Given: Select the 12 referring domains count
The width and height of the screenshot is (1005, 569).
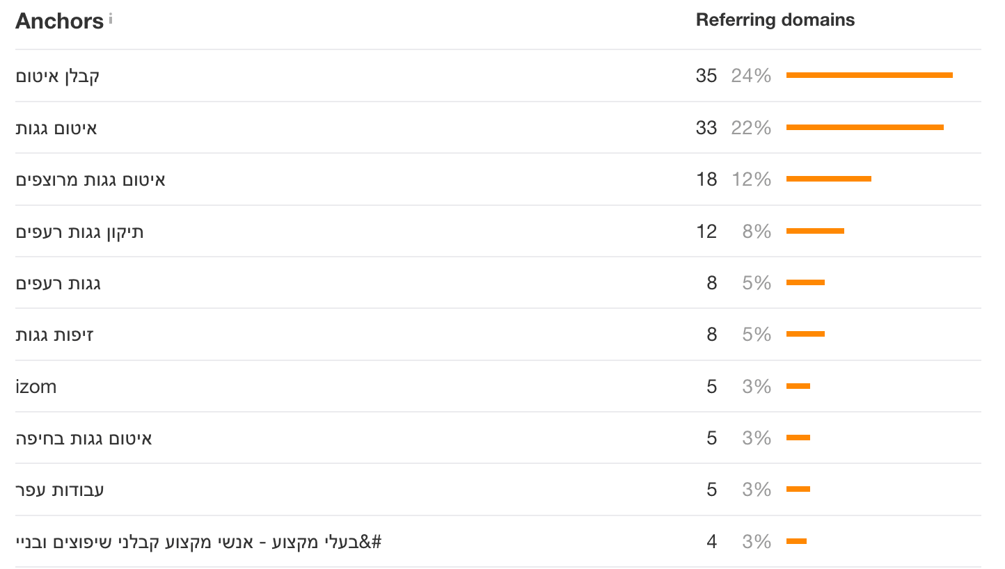Looking at the screenshot, I should pyautogui.click(x=706, y=232).
